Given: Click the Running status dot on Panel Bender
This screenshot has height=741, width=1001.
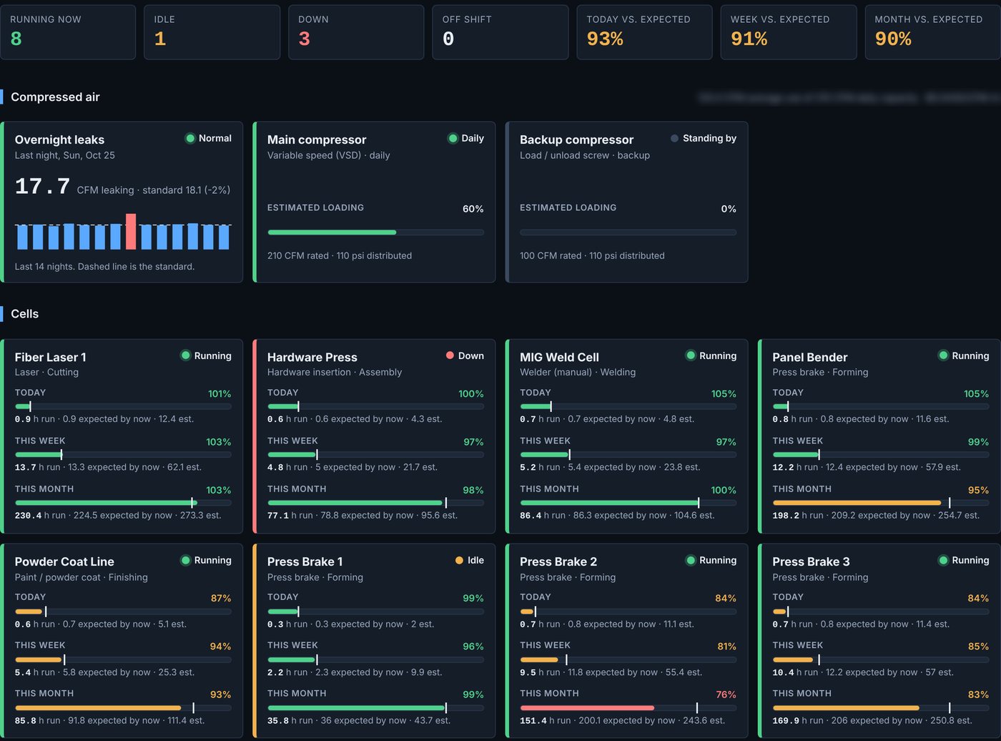Looking at the screenshot, I should (943, 355).
